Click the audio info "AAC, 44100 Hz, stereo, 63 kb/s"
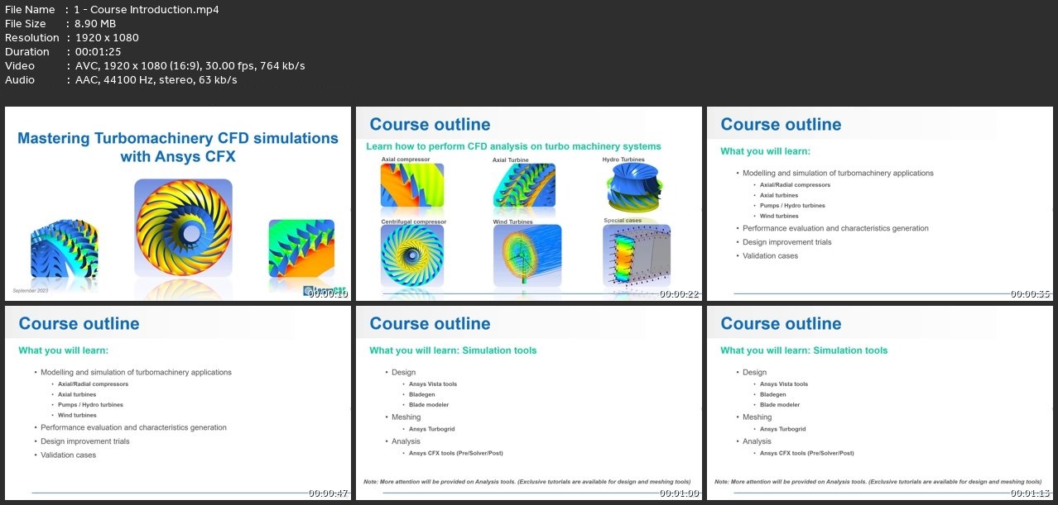This screenshot has width=1058, height=505. 156,80
